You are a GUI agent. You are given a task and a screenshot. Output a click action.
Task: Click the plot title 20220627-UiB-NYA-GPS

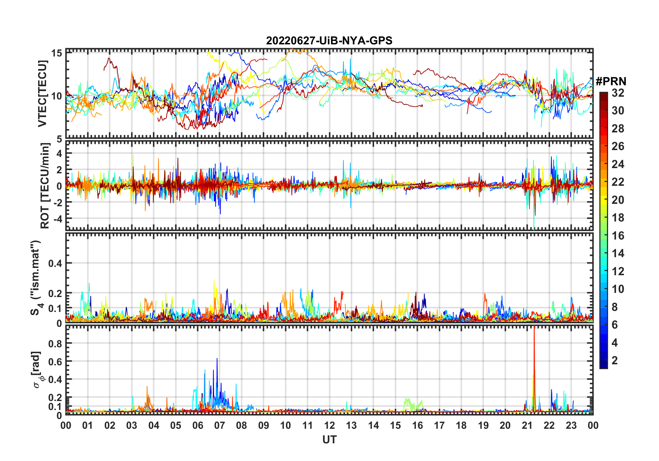click(329, 41)
